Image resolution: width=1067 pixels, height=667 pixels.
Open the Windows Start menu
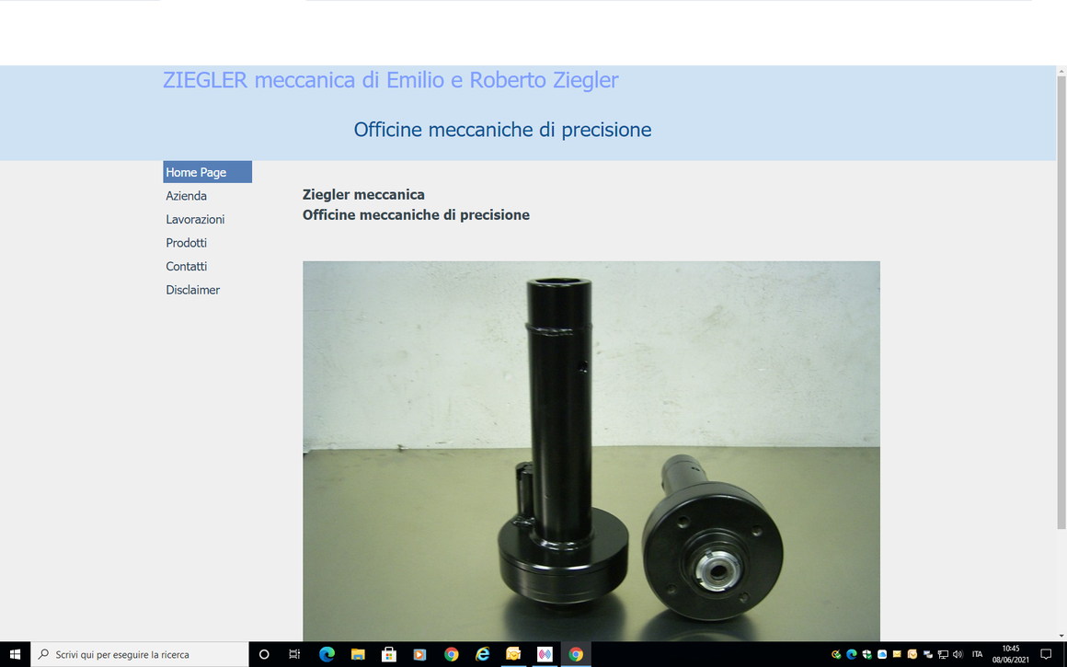[15, 654]
